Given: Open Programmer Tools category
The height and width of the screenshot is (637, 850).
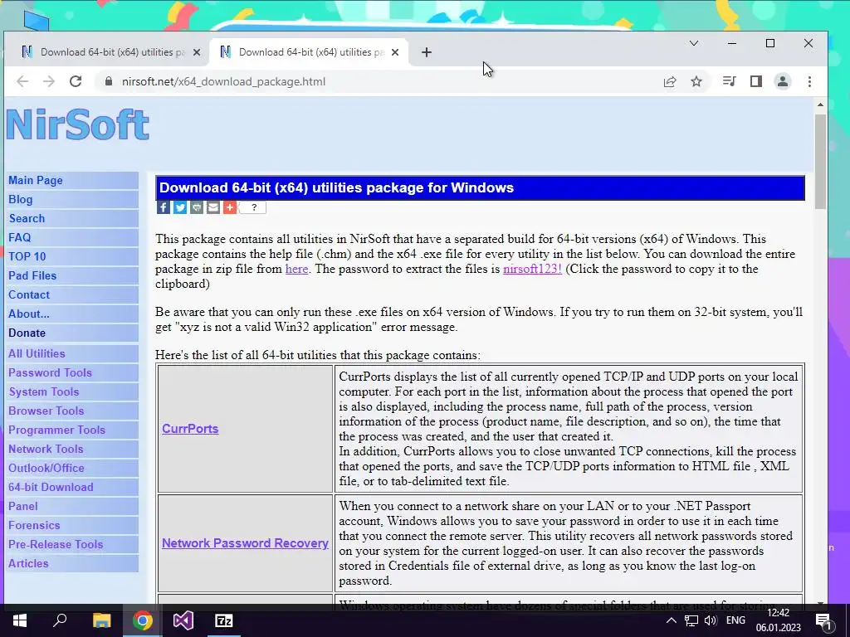Looking at the screenshot, I should (x=56, y=430).
